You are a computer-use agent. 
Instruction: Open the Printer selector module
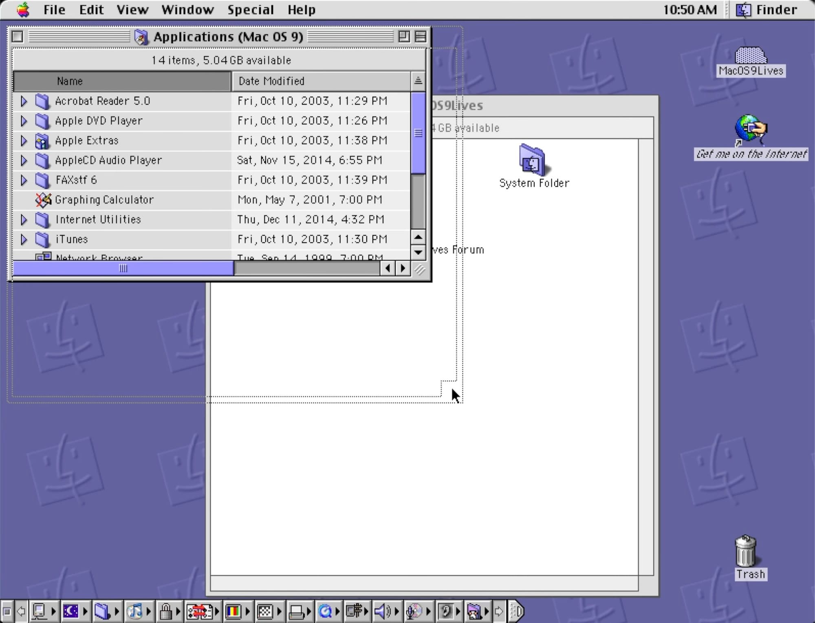click(x=300, y=611)
